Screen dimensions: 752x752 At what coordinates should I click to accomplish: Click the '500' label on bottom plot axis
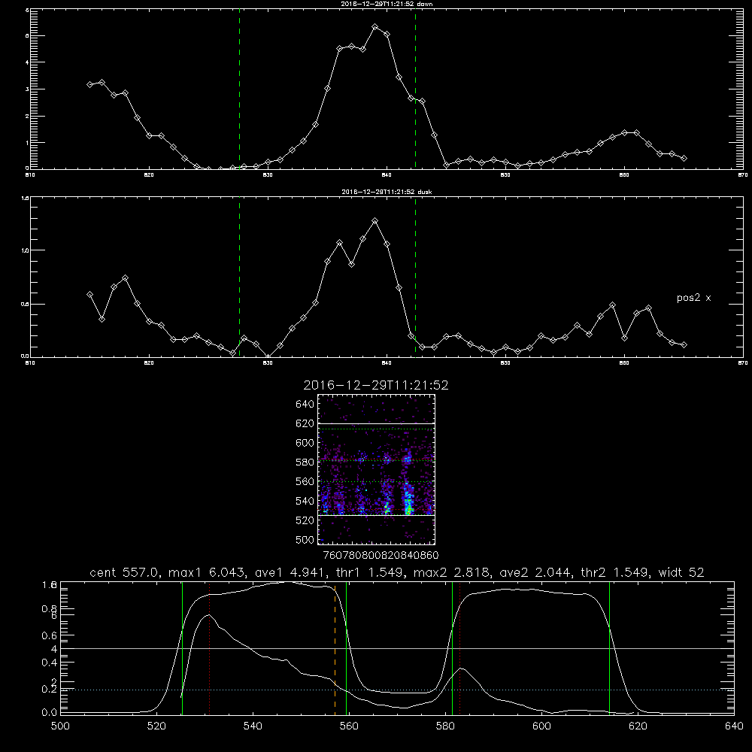coord(60,726)
